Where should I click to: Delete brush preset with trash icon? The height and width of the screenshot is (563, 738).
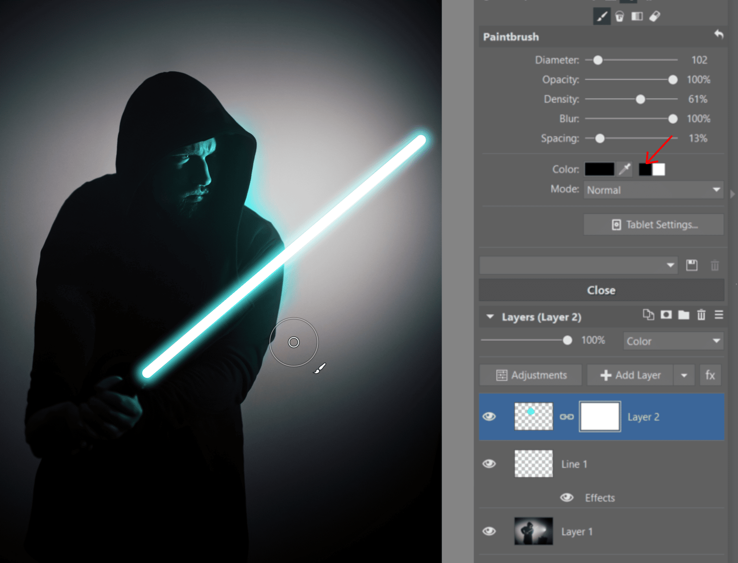coord(714,265)
